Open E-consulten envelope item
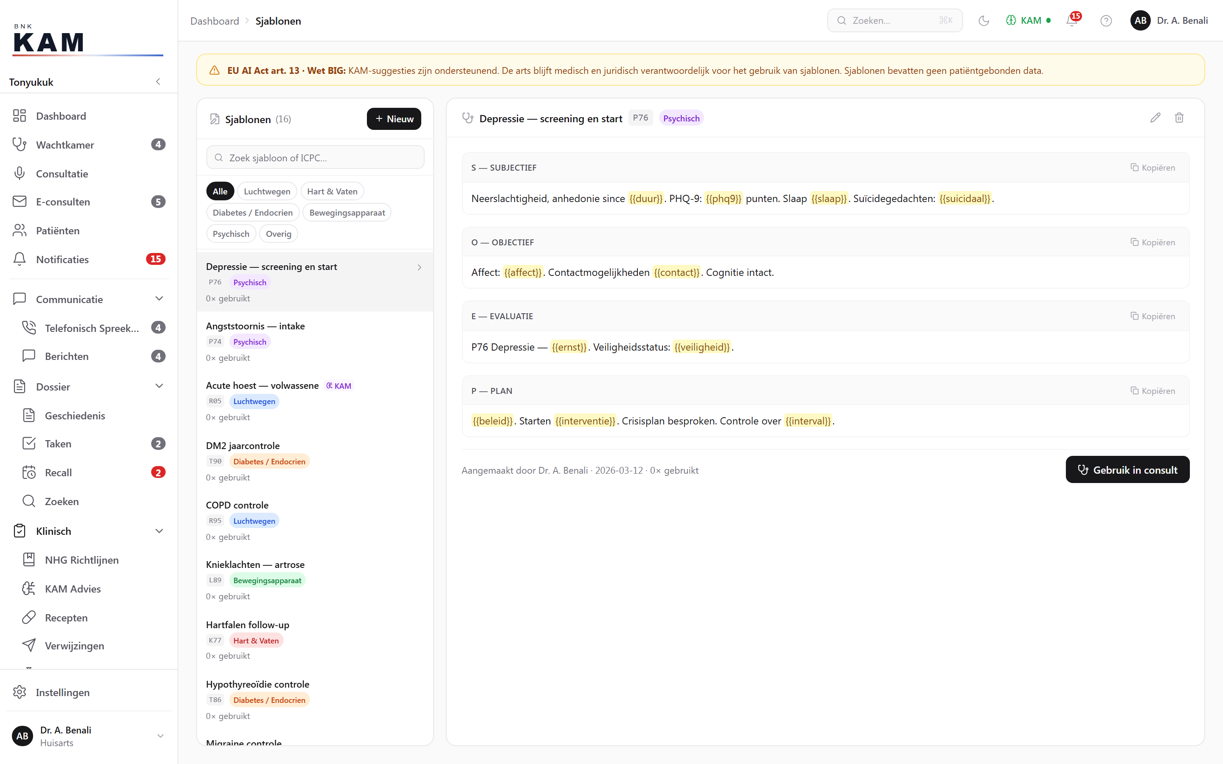The width and height of the screenshot is (1223, 764). tap(88, 202)
